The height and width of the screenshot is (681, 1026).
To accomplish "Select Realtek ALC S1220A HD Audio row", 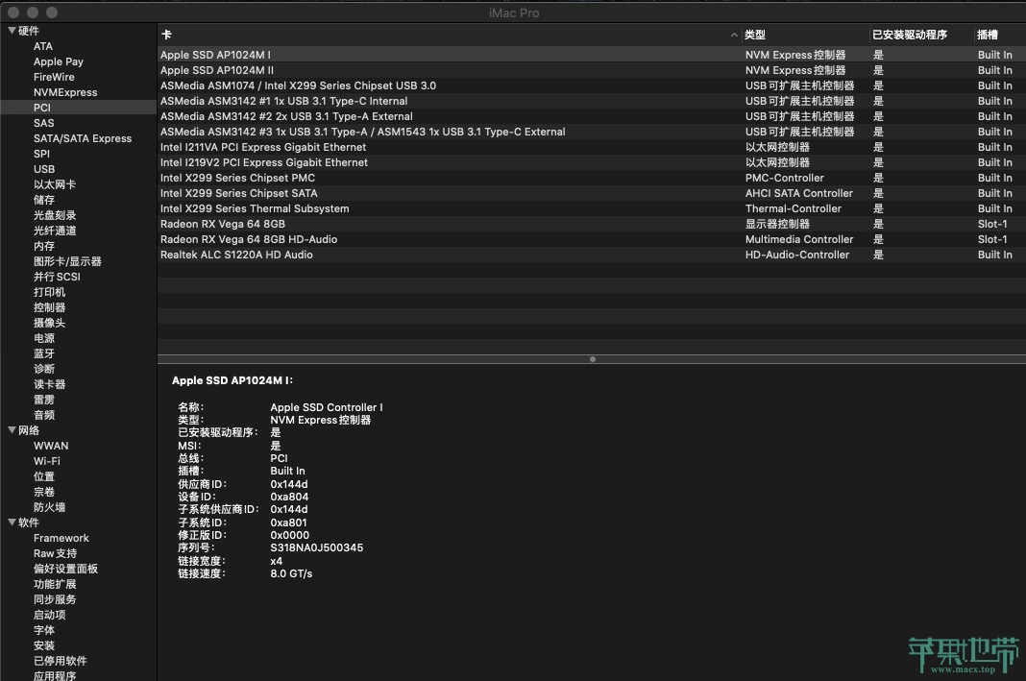I will point(592,255).
